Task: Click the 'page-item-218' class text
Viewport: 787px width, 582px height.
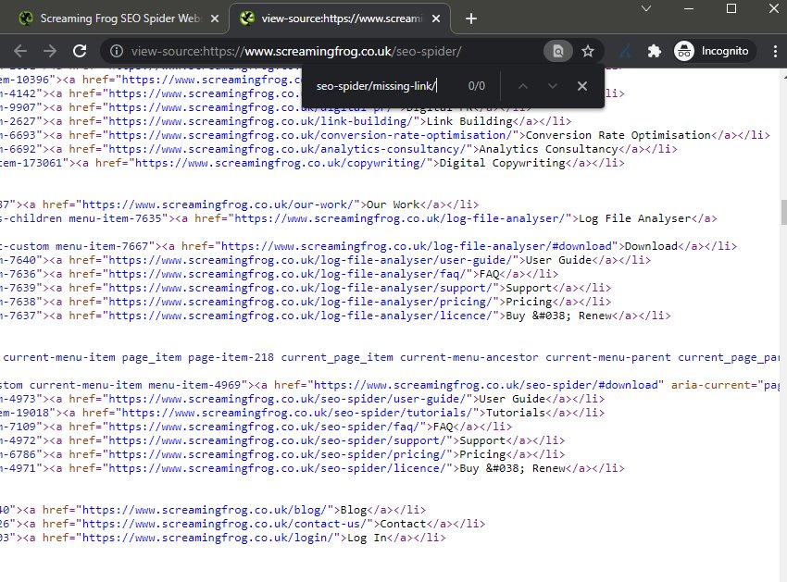Action: coord(231,358)
